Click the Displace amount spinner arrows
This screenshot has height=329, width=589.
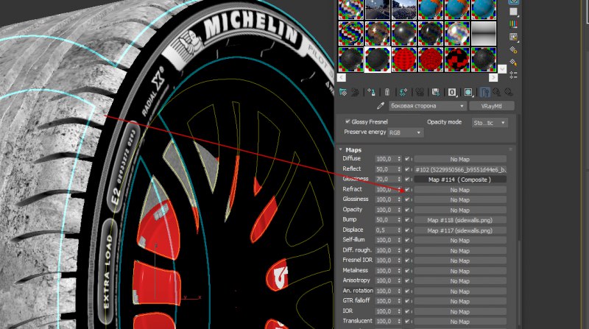[399, 230]
